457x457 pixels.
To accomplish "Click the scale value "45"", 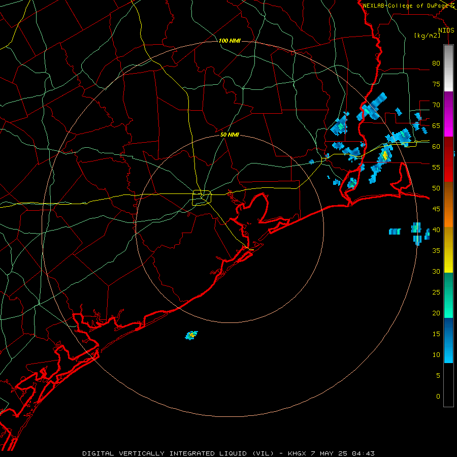I will (436, 209).
